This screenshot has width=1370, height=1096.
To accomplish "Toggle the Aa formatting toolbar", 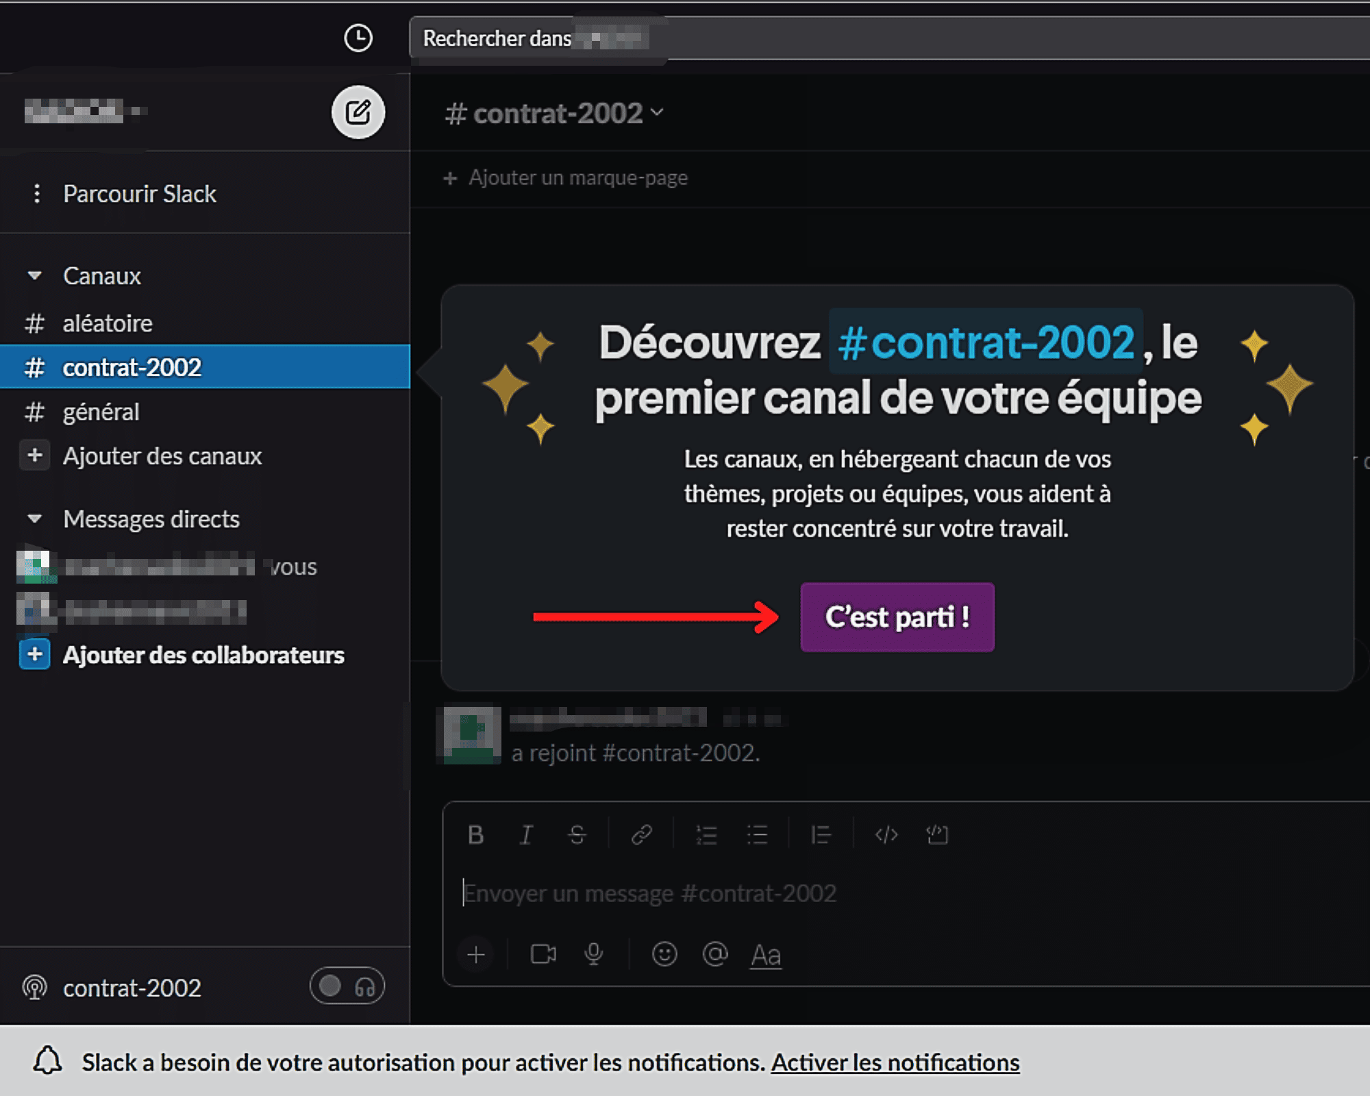I will 766,955.
